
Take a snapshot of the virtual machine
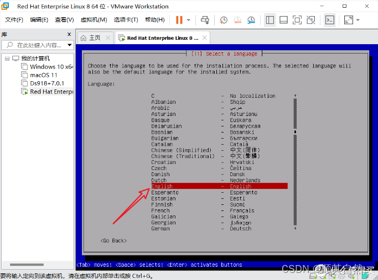point(224,20)
